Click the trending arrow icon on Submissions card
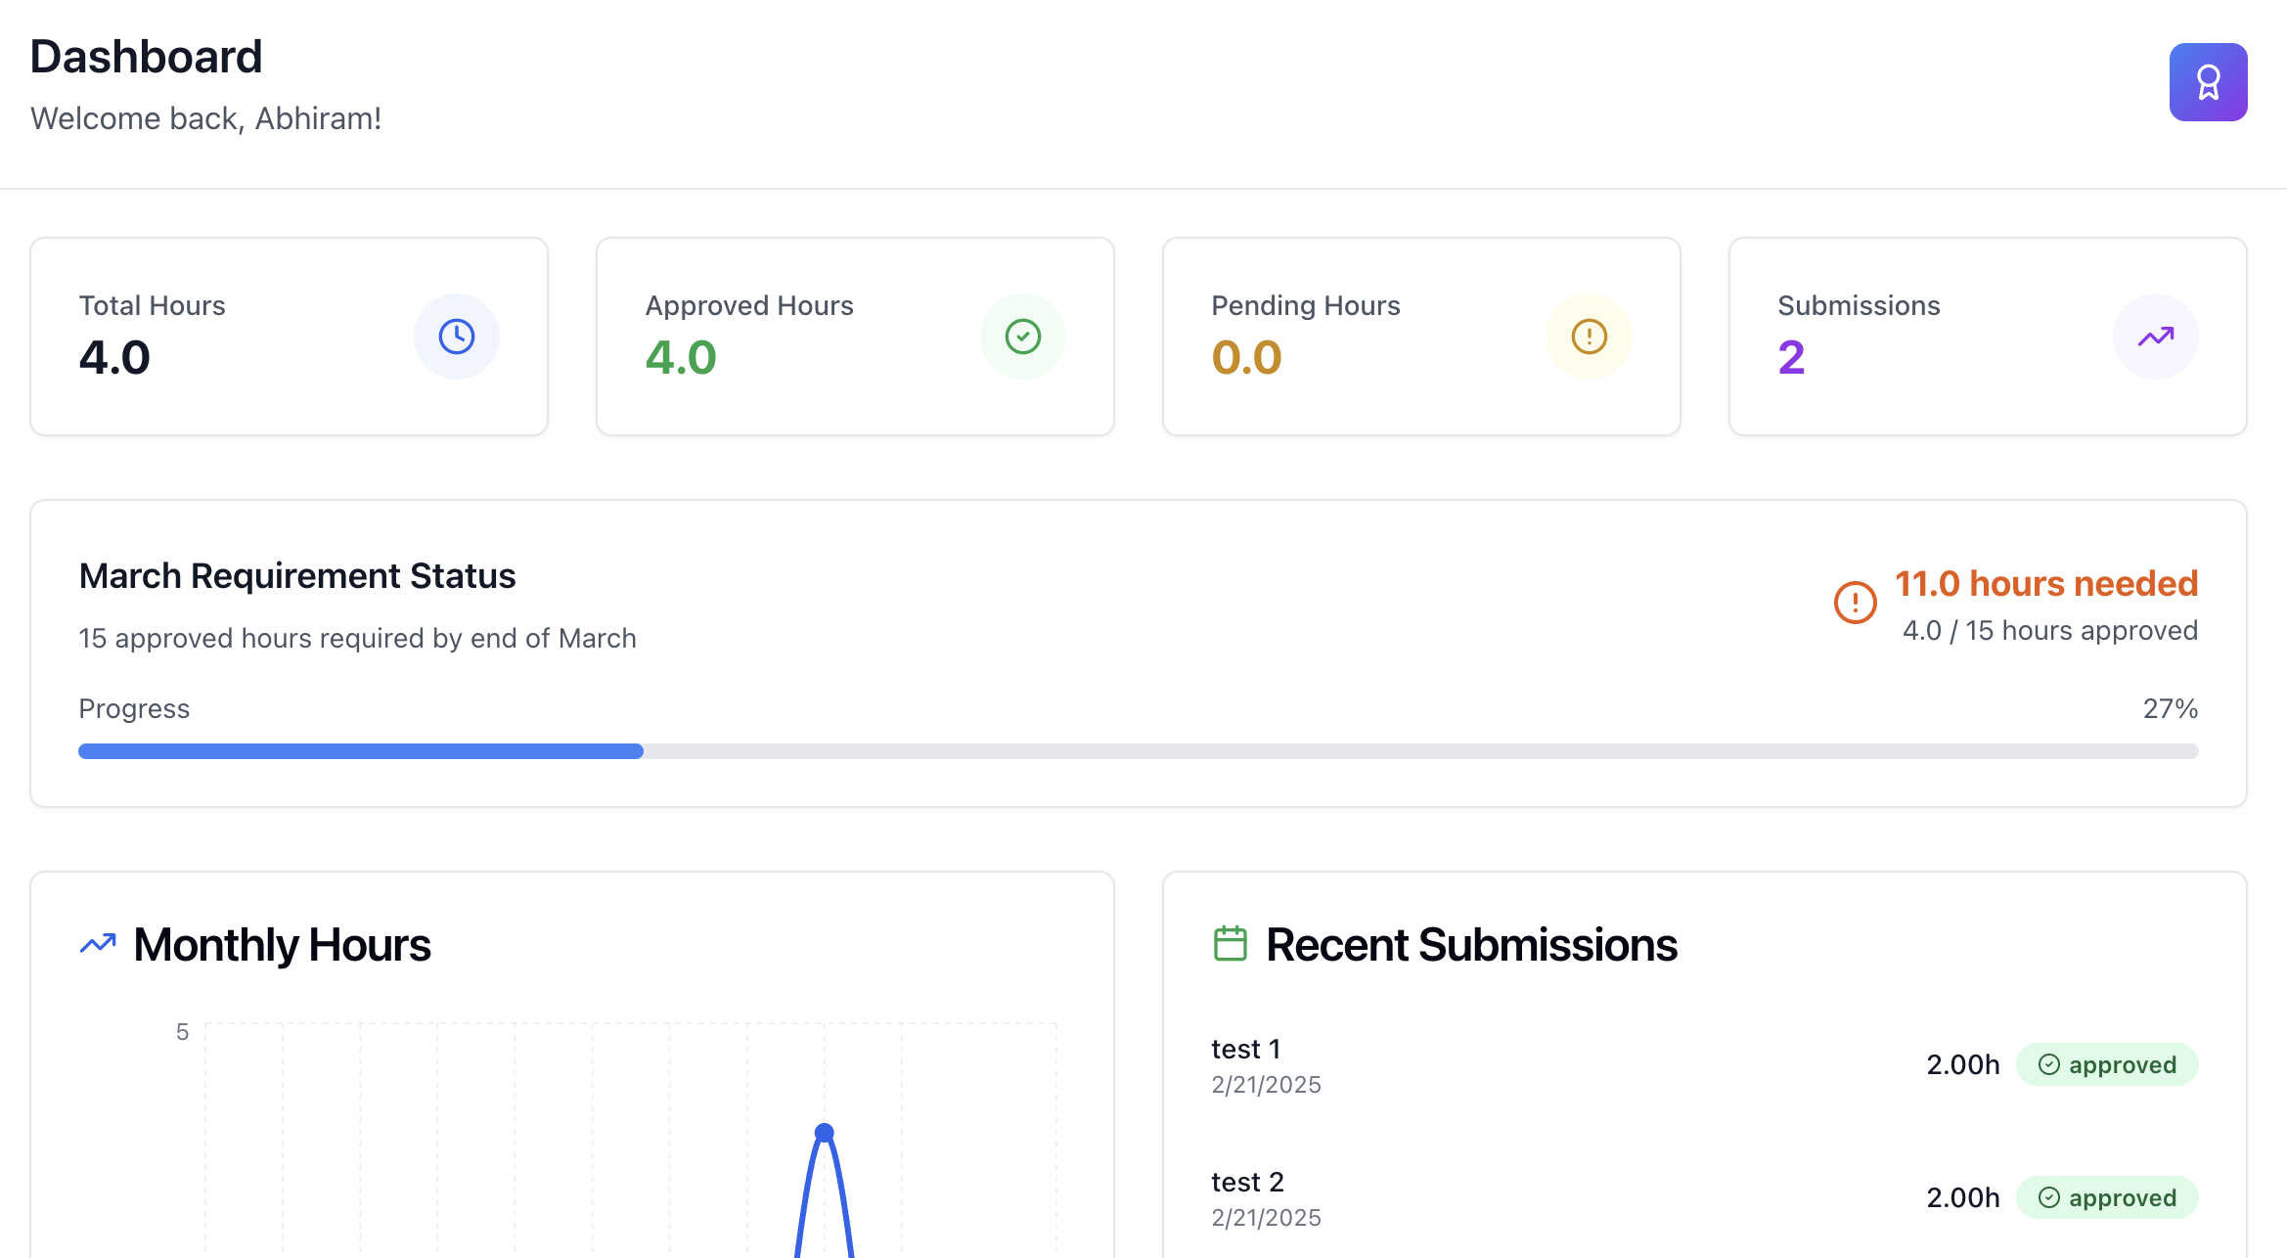This screenshot has width=2287, height=1258. click(x=2155, y=336)
